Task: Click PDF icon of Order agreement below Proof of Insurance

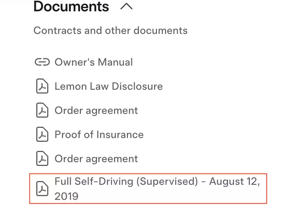Action: click(x=42, y=158)
